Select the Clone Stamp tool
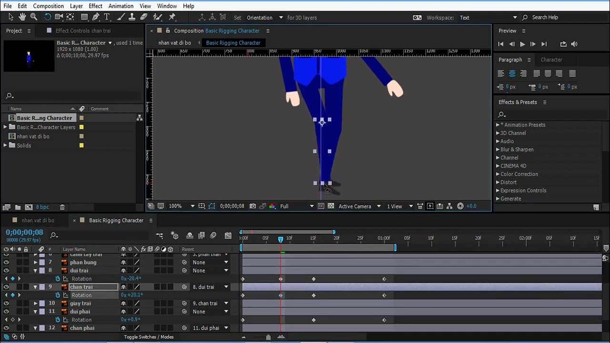Viewport: 610px width, 343px height. 132,17
